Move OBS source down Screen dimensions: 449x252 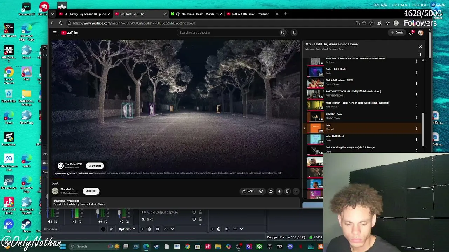pyautogui.click(x=172, y=229)
